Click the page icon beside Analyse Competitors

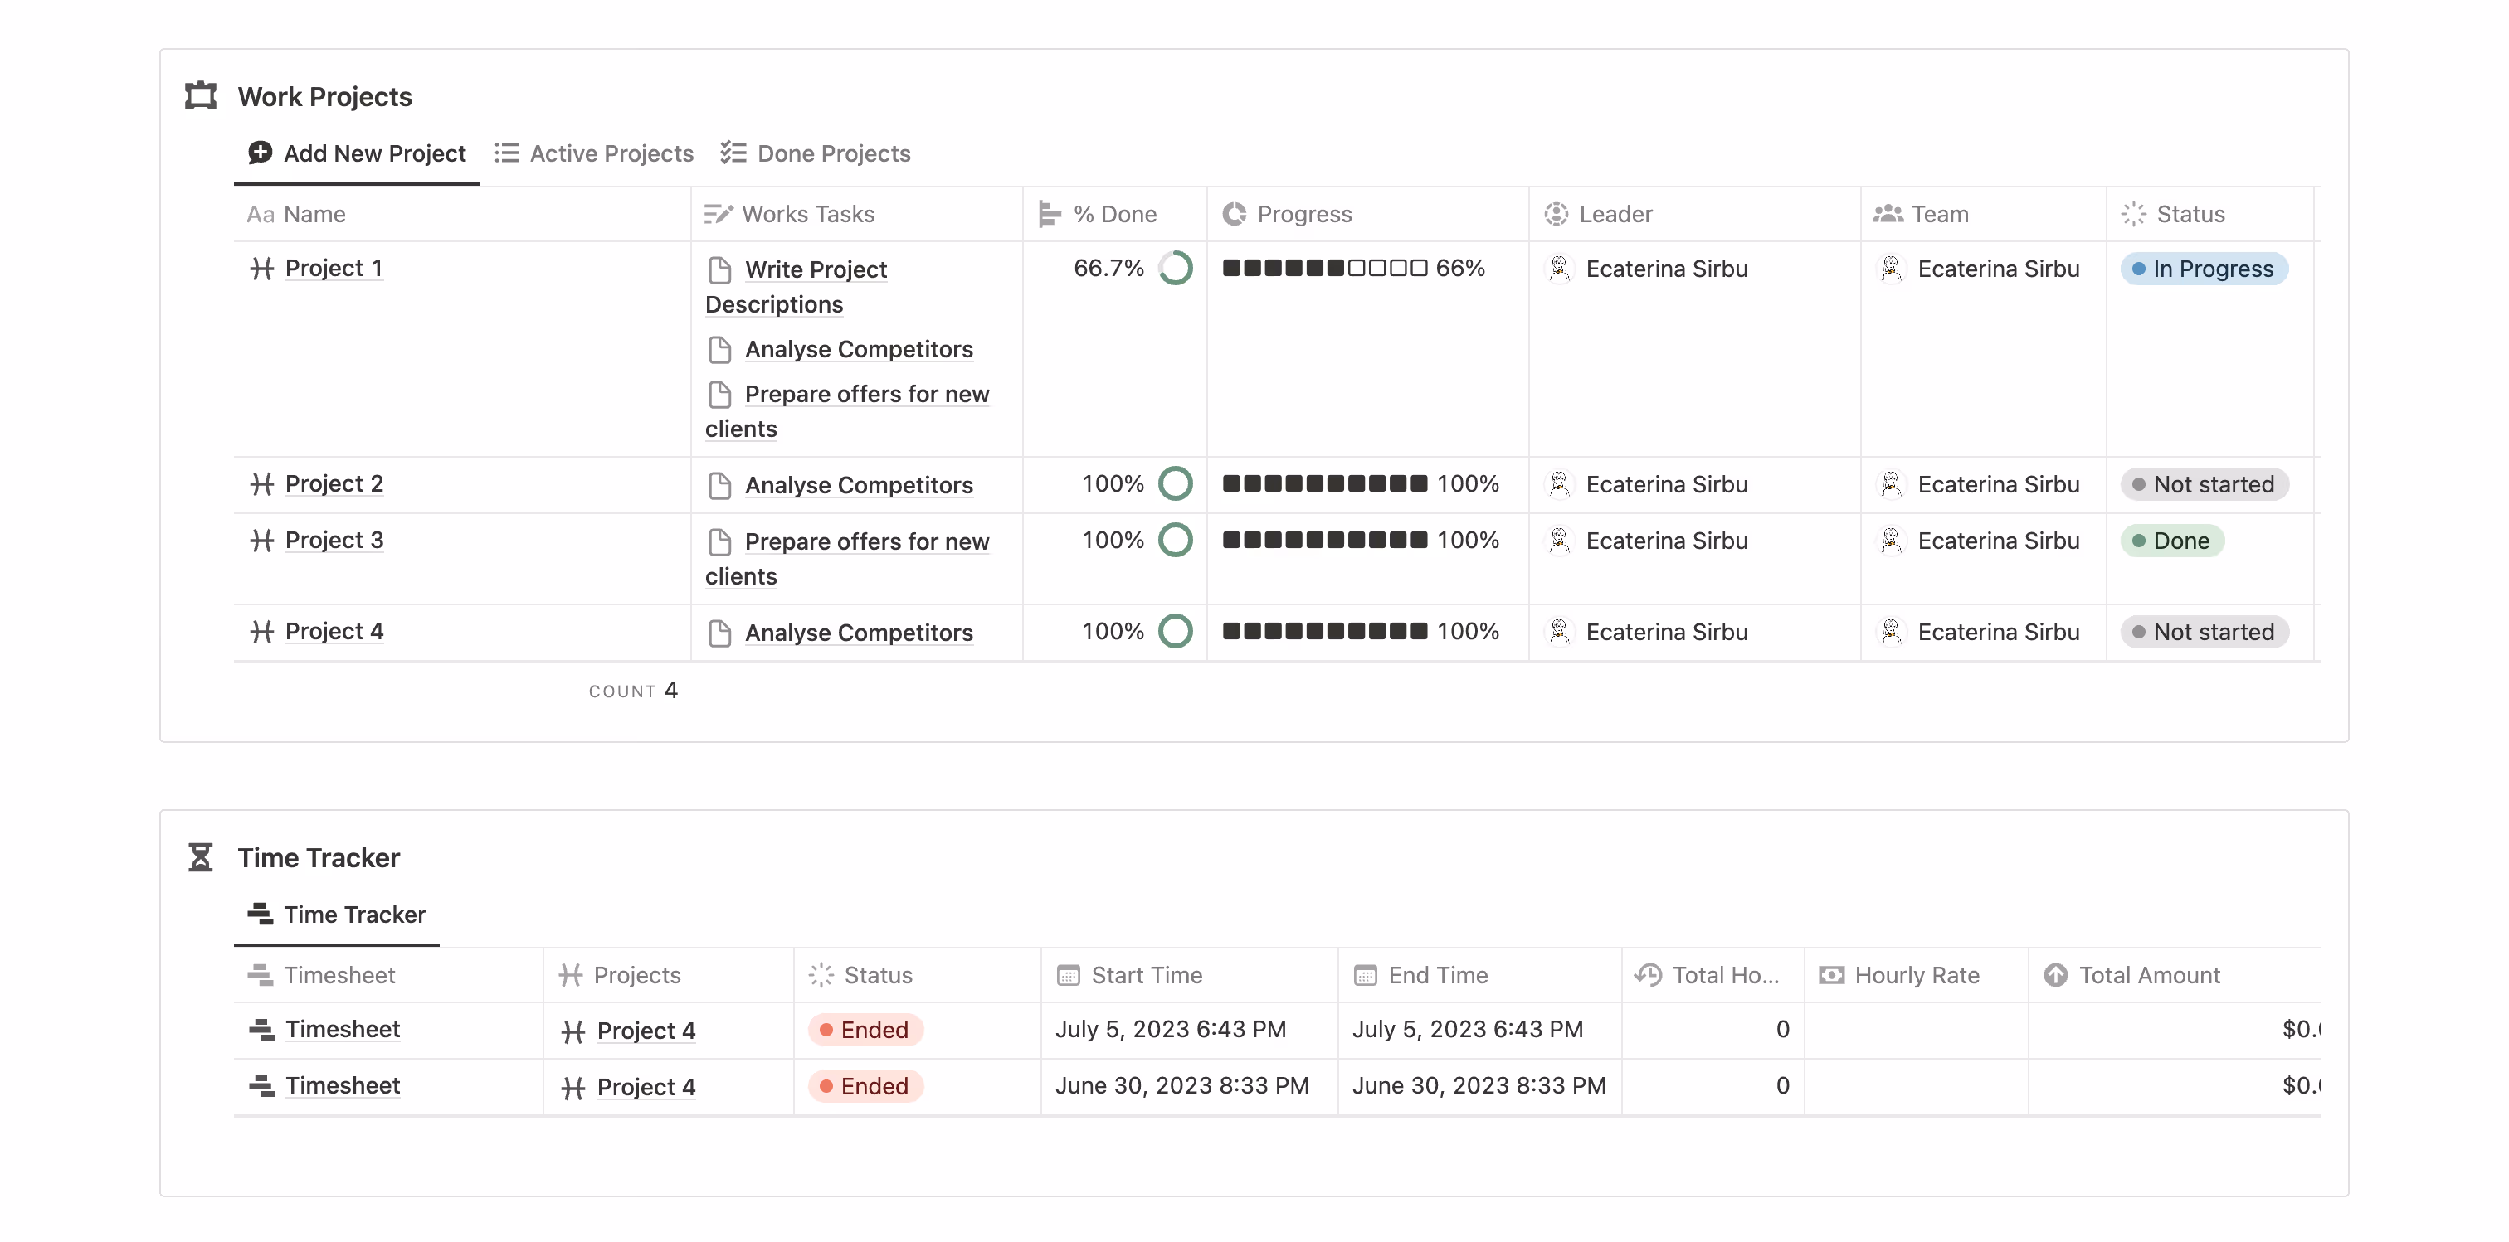pyautogui.click(x=721, y=349)
